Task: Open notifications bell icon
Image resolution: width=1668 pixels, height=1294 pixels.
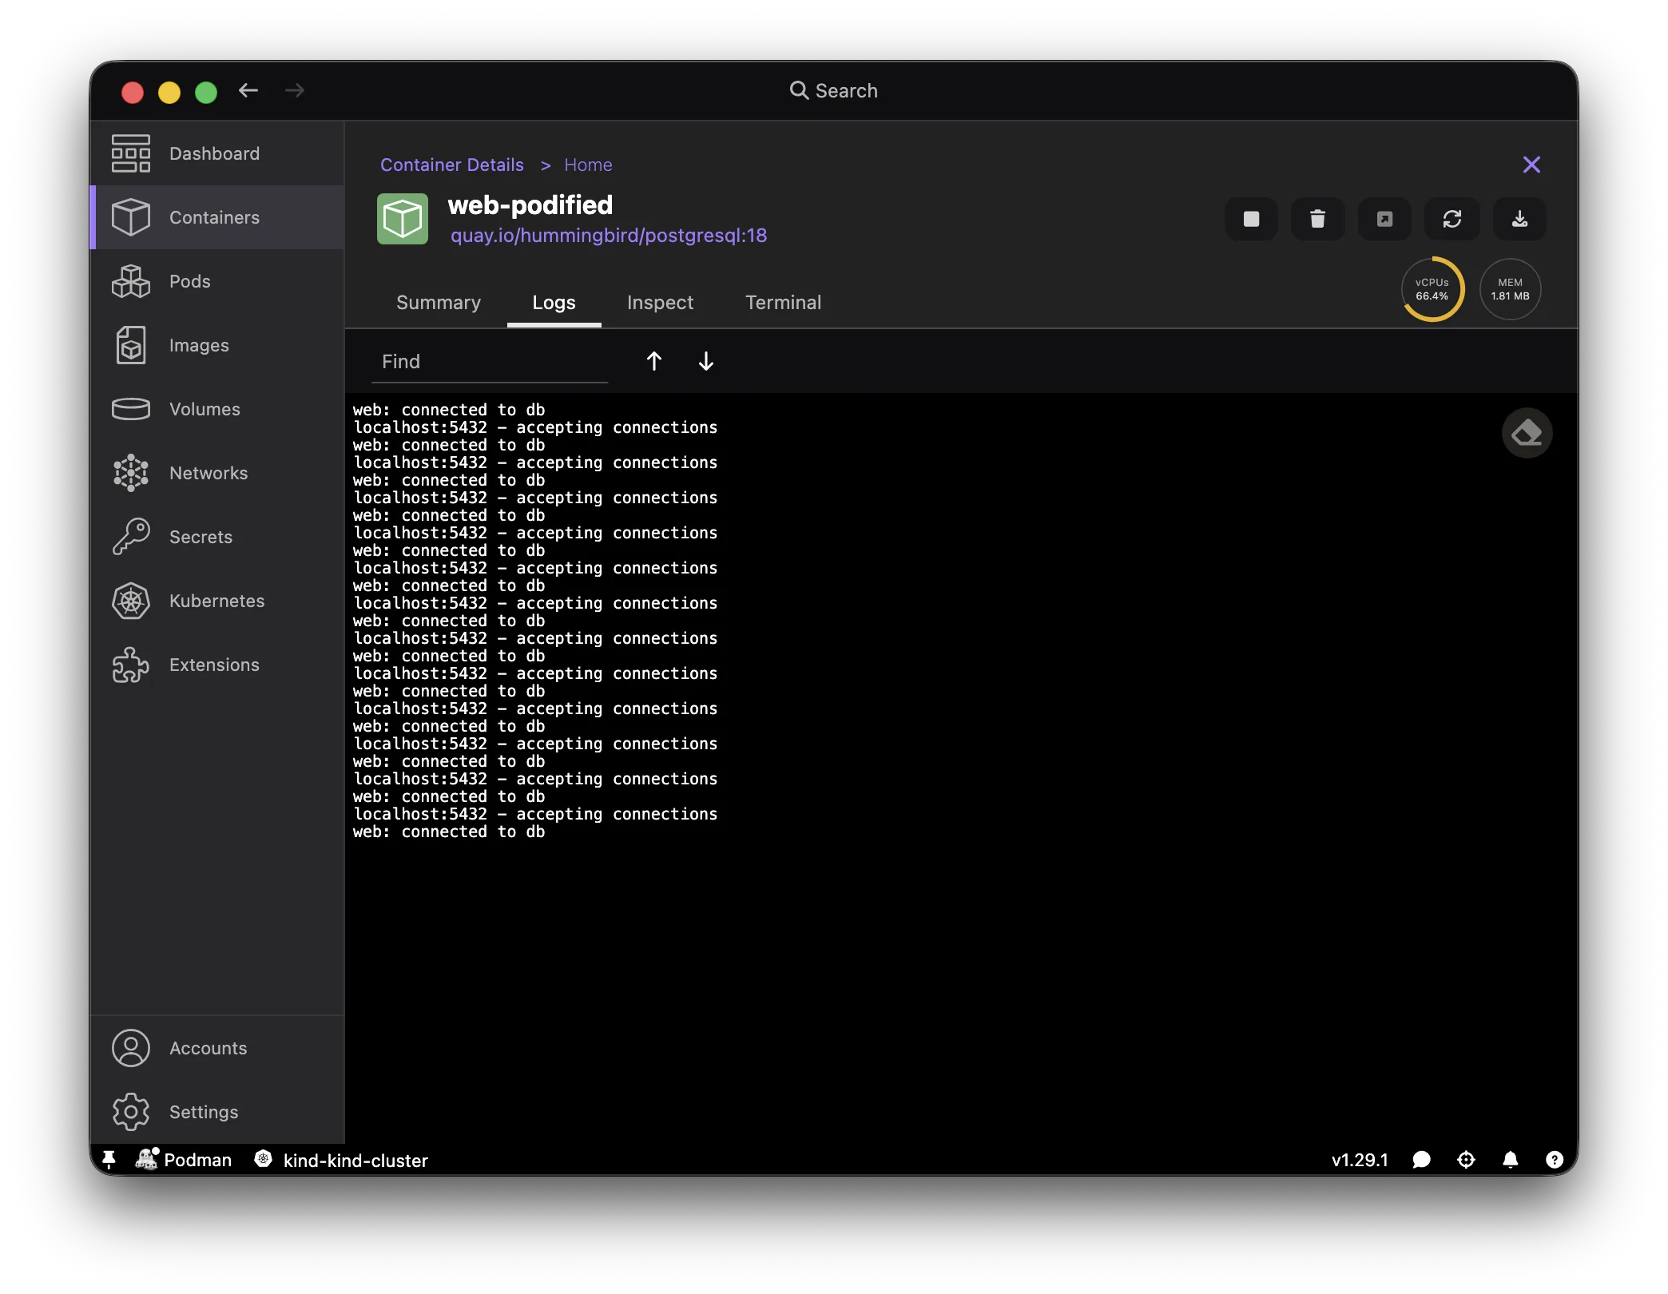Action: tap(1511, 1160)
